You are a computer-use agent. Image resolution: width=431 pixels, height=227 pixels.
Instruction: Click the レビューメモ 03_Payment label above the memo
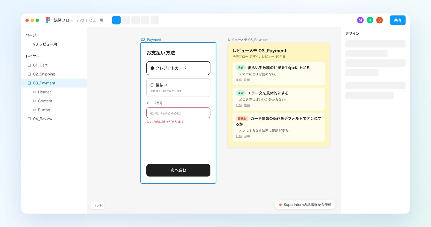pos(248,40)
